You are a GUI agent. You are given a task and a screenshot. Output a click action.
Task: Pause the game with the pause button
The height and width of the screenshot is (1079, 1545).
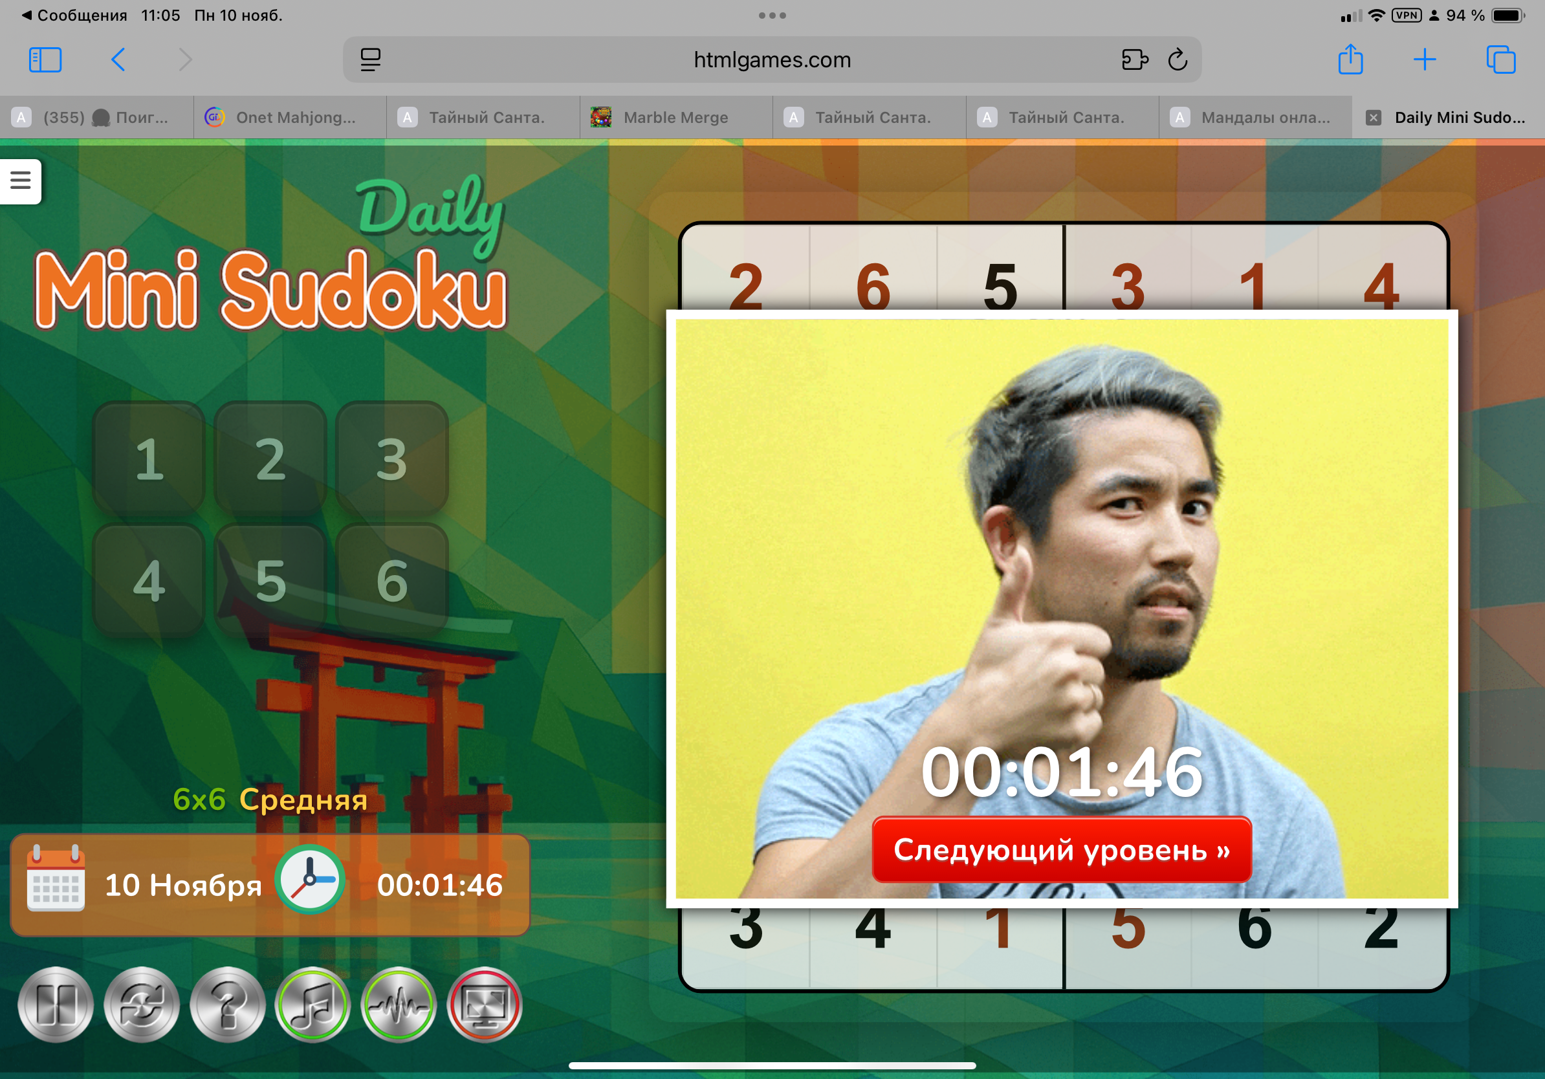click(x=55, y=1005)
